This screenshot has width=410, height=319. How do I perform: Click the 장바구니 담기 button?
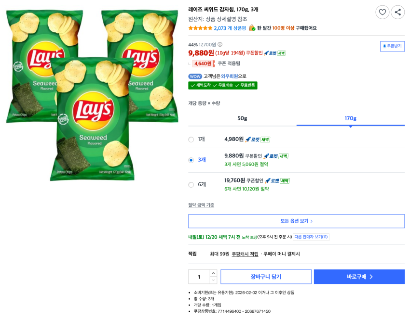[266, 277]
